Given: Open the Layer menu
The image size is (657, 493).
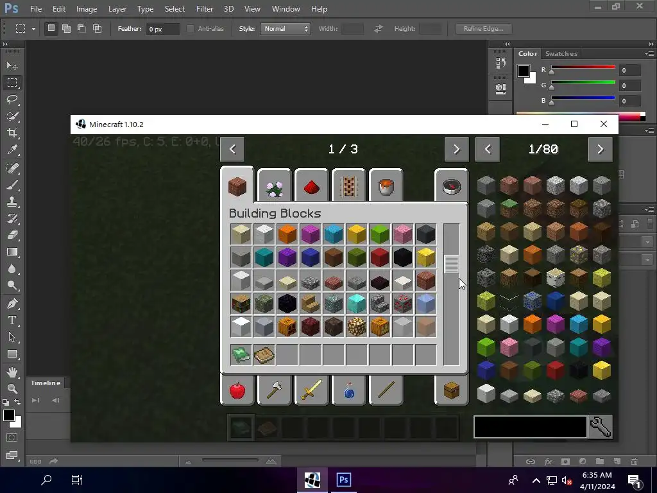Looking at the screenshot, I should point(117,9).
